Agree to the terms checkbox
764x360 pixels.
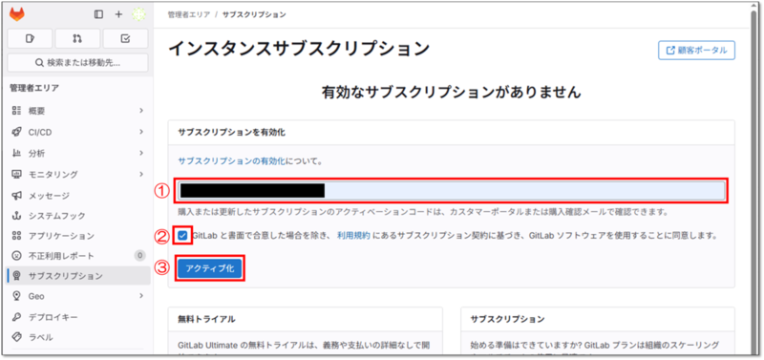[x=182, y=236]
